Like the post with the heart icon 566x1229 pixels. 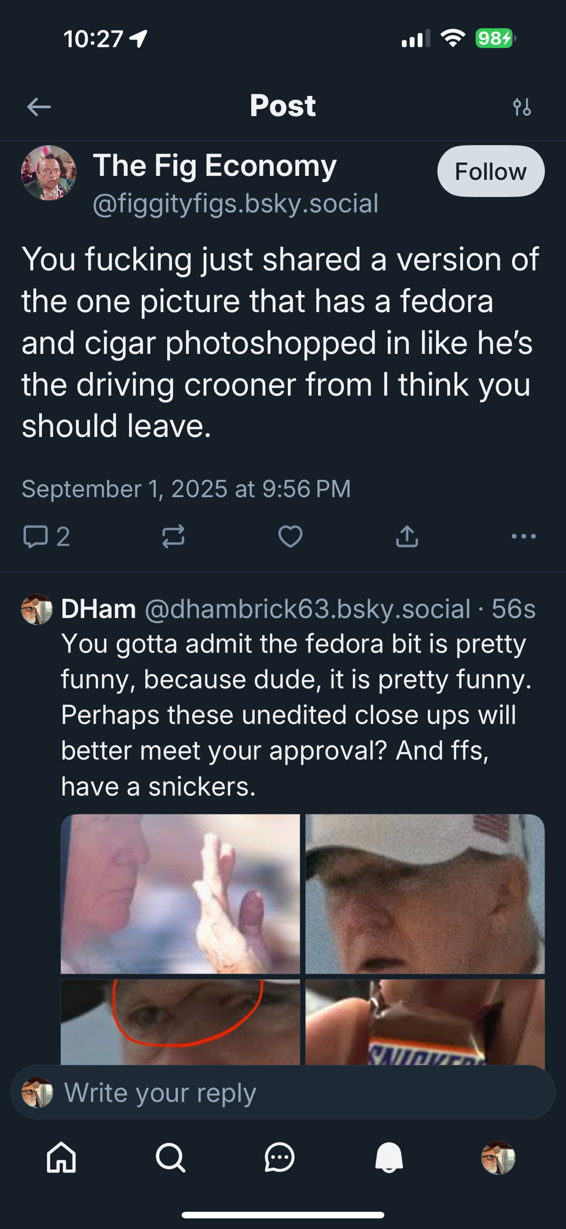(290, 536)
